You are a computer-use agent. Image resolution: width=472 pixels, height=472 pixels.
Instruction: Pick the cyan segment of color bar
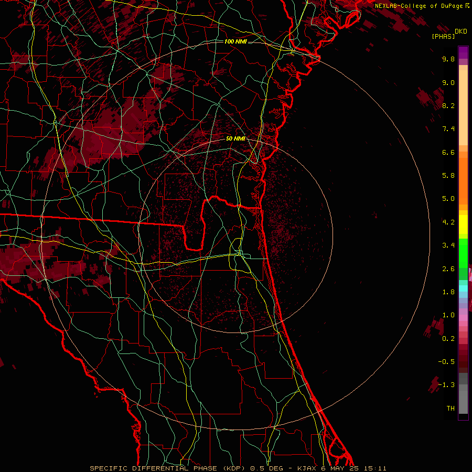[x=463, y=288]
